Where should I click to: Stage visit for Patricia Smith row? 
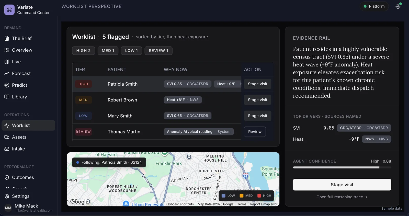[257, 84]
